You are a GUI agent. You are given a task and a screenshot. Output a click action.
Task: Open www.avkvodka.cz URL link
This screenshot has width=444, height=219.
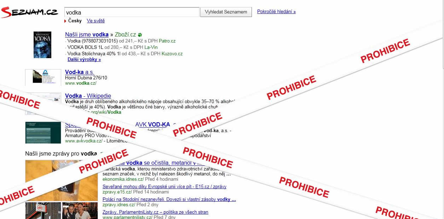point(84,141)
